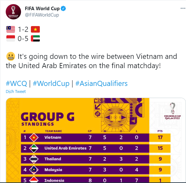Viewport: 186px width, 183px height.
Task: Click the Vietnam flag diamond in standings
Action: tap(34, 137)
